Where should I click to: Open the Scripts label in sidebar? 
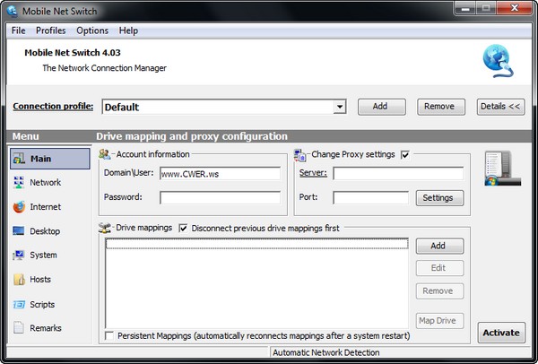[x=42, y=305]
